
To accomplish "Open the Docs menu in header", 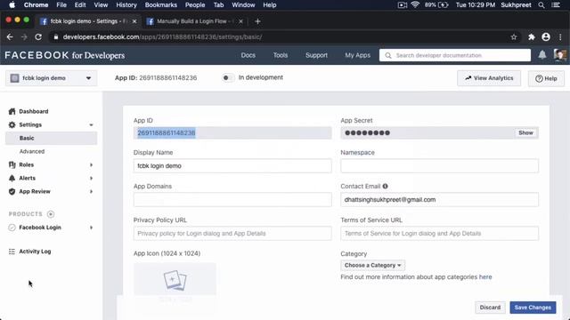I will coord(248,55).
